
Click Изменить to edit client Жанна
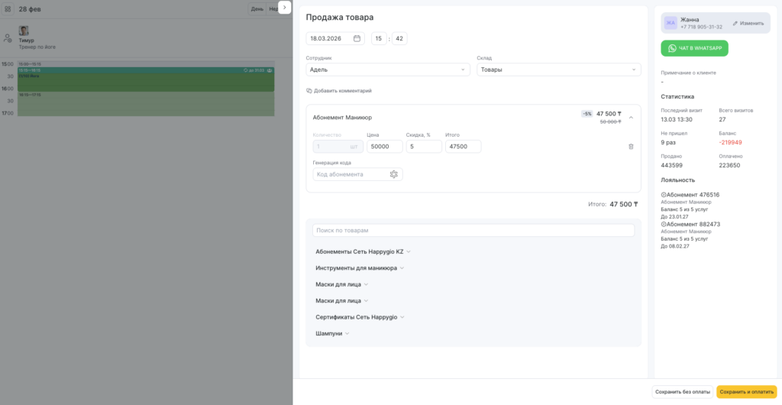[748, 23]
